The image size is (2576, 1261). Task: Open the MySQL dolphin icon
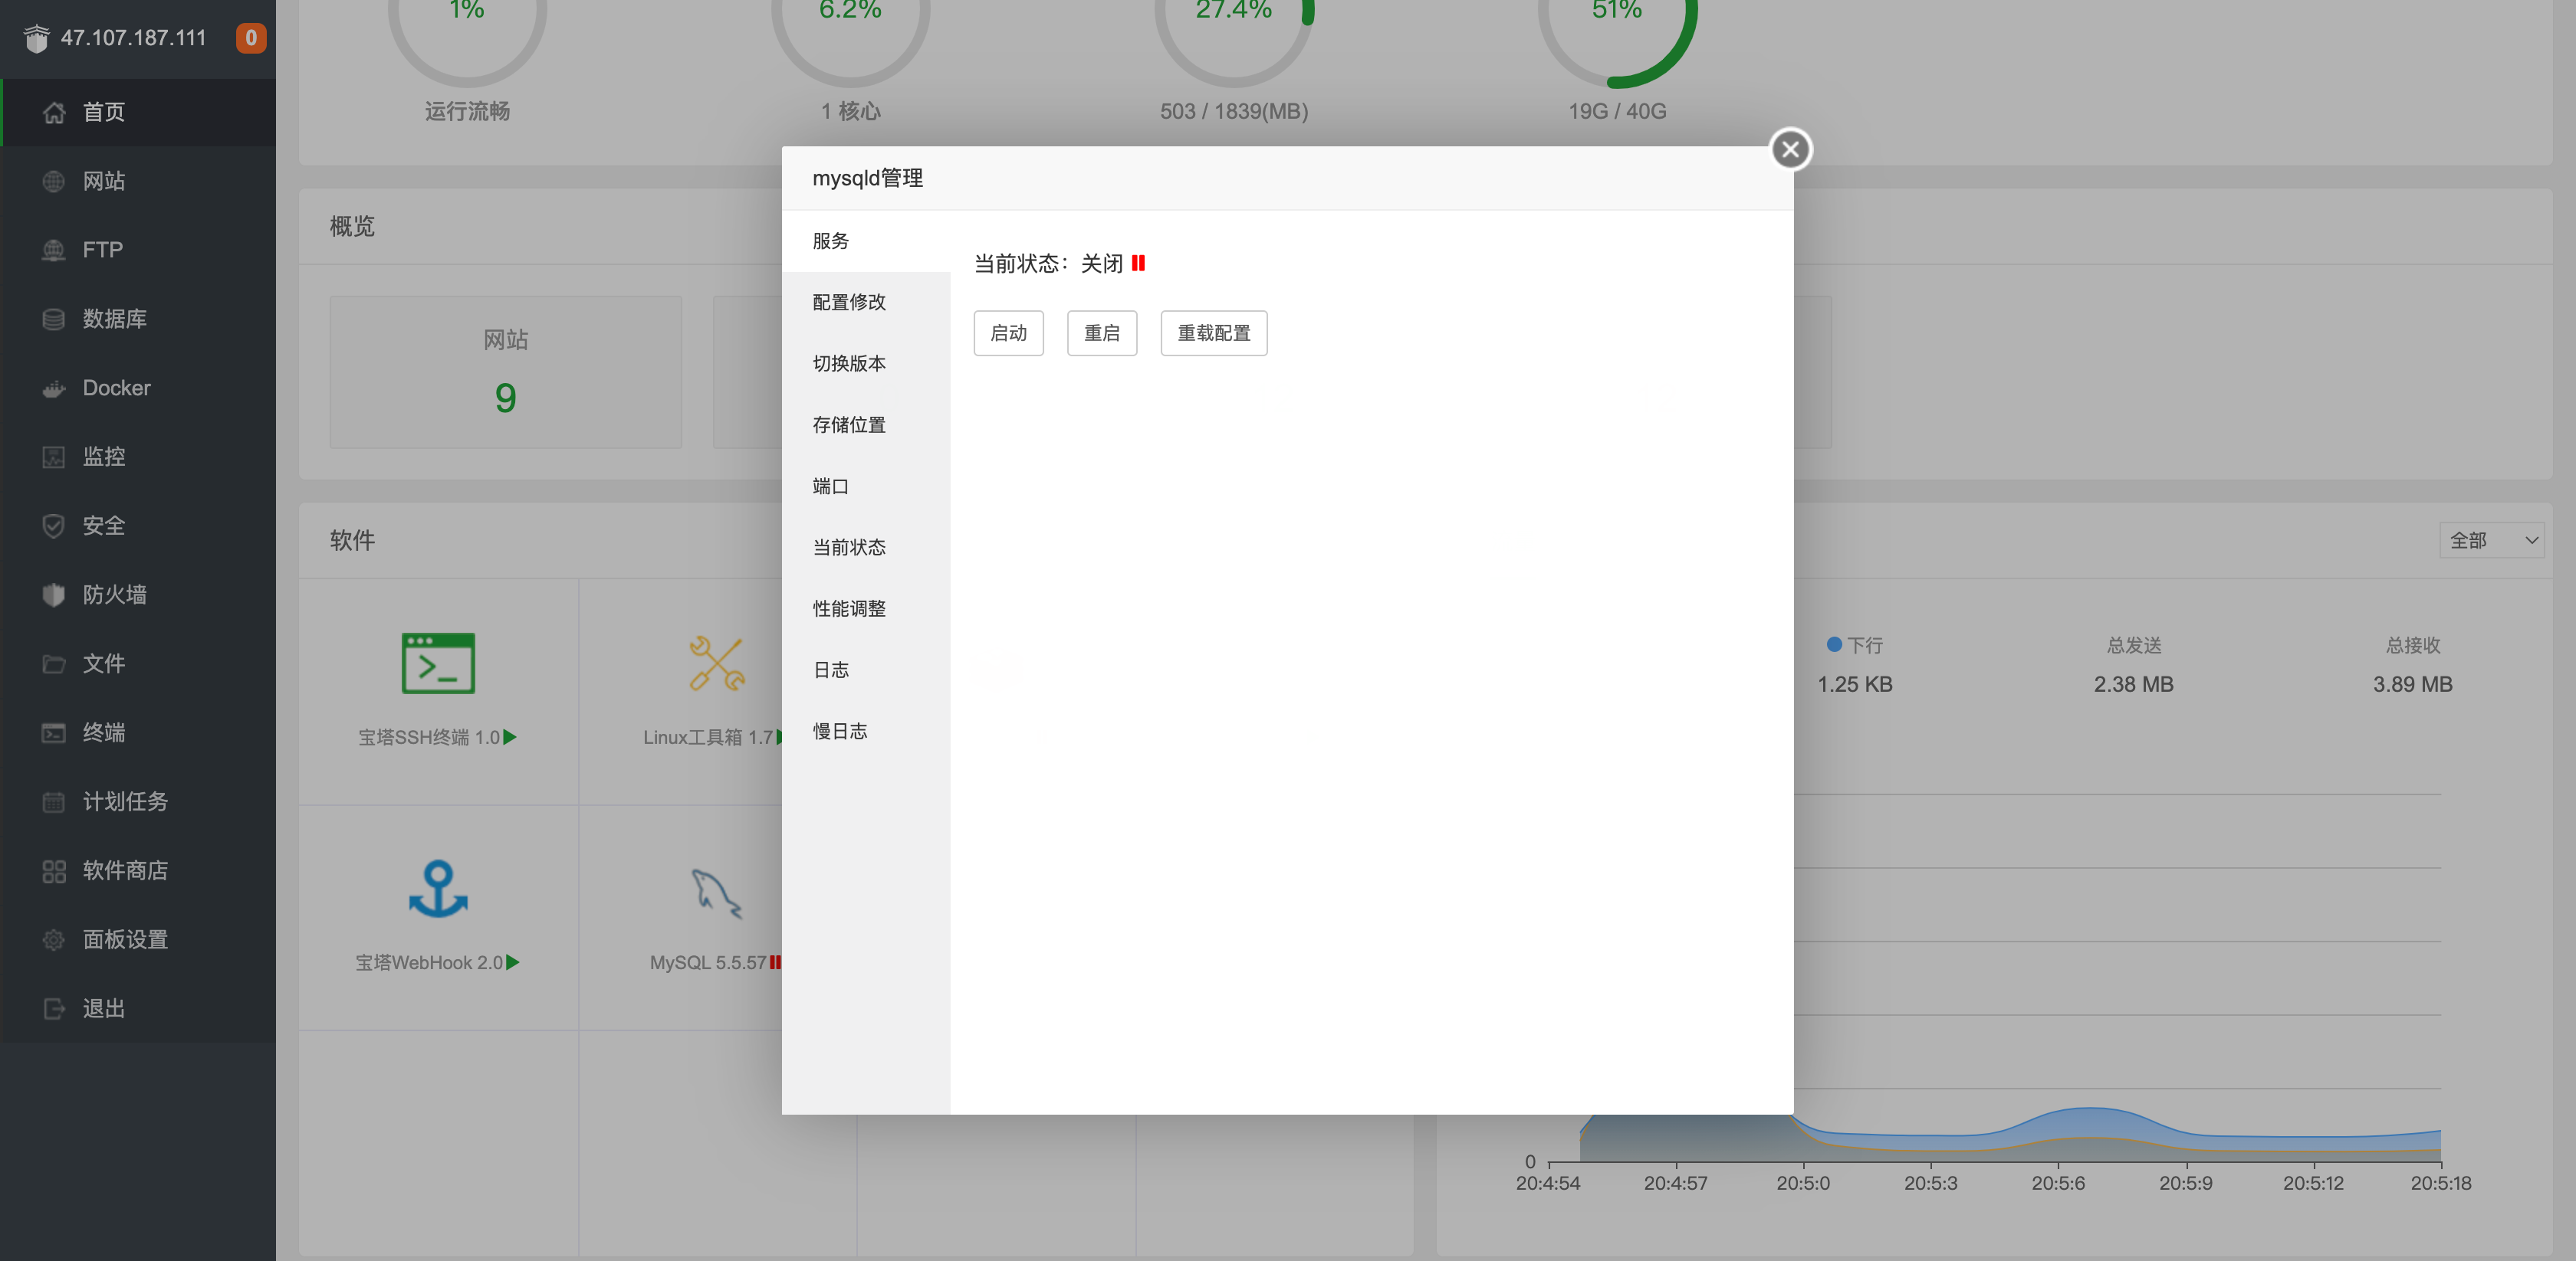tap(717, 893)
